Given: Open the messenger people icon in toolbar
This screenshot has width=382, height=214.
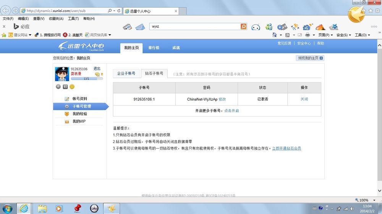Looking at the screenshot, I should click(269, 27).
